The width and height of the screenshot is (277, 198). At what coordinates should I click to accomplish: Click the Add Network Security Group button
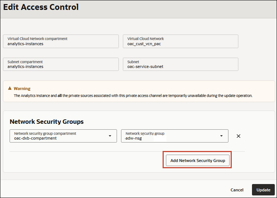pyautogui.click(x=198, y=161)
